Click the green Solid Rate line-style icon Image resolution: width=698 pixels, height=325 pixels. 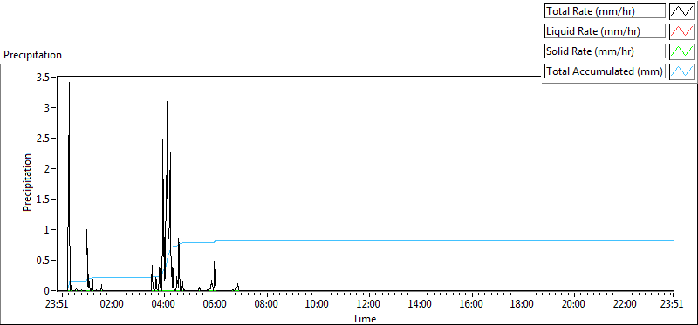pyautogui.click(x=682, y=51)
